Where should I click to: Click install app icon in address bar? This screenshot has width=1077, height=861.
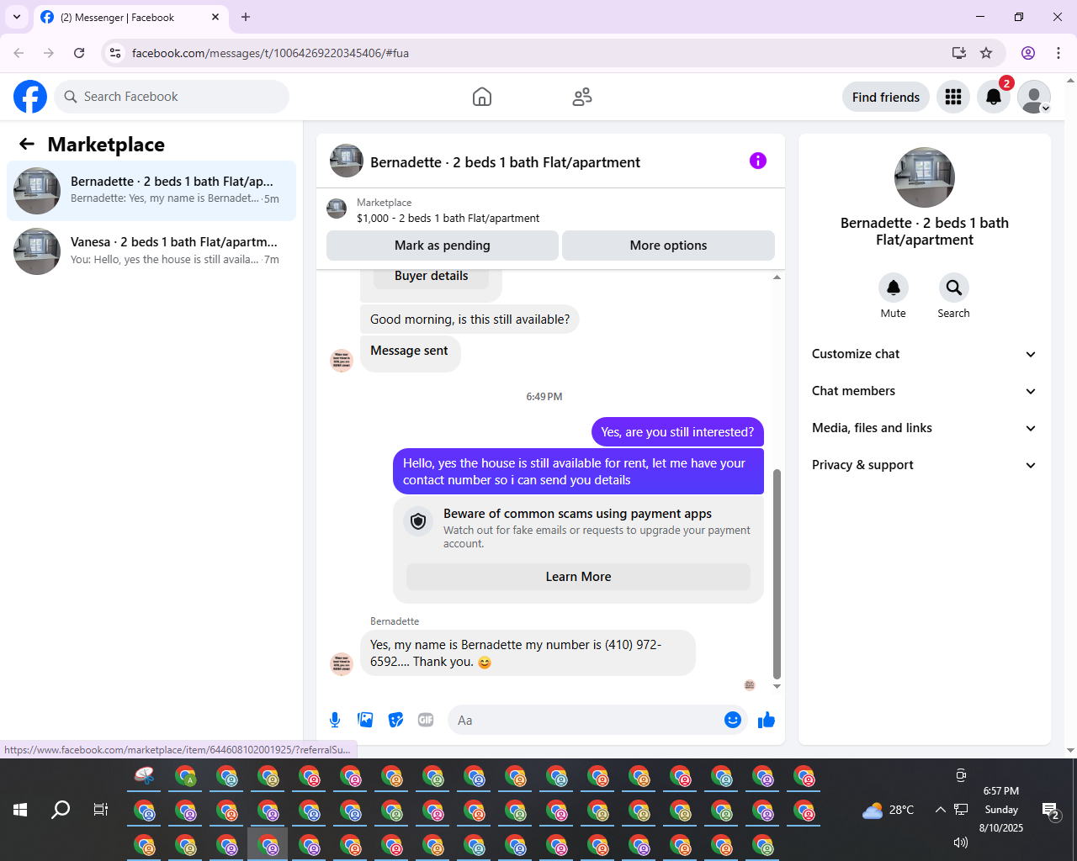pyautogui.click(x=958, y=53)
